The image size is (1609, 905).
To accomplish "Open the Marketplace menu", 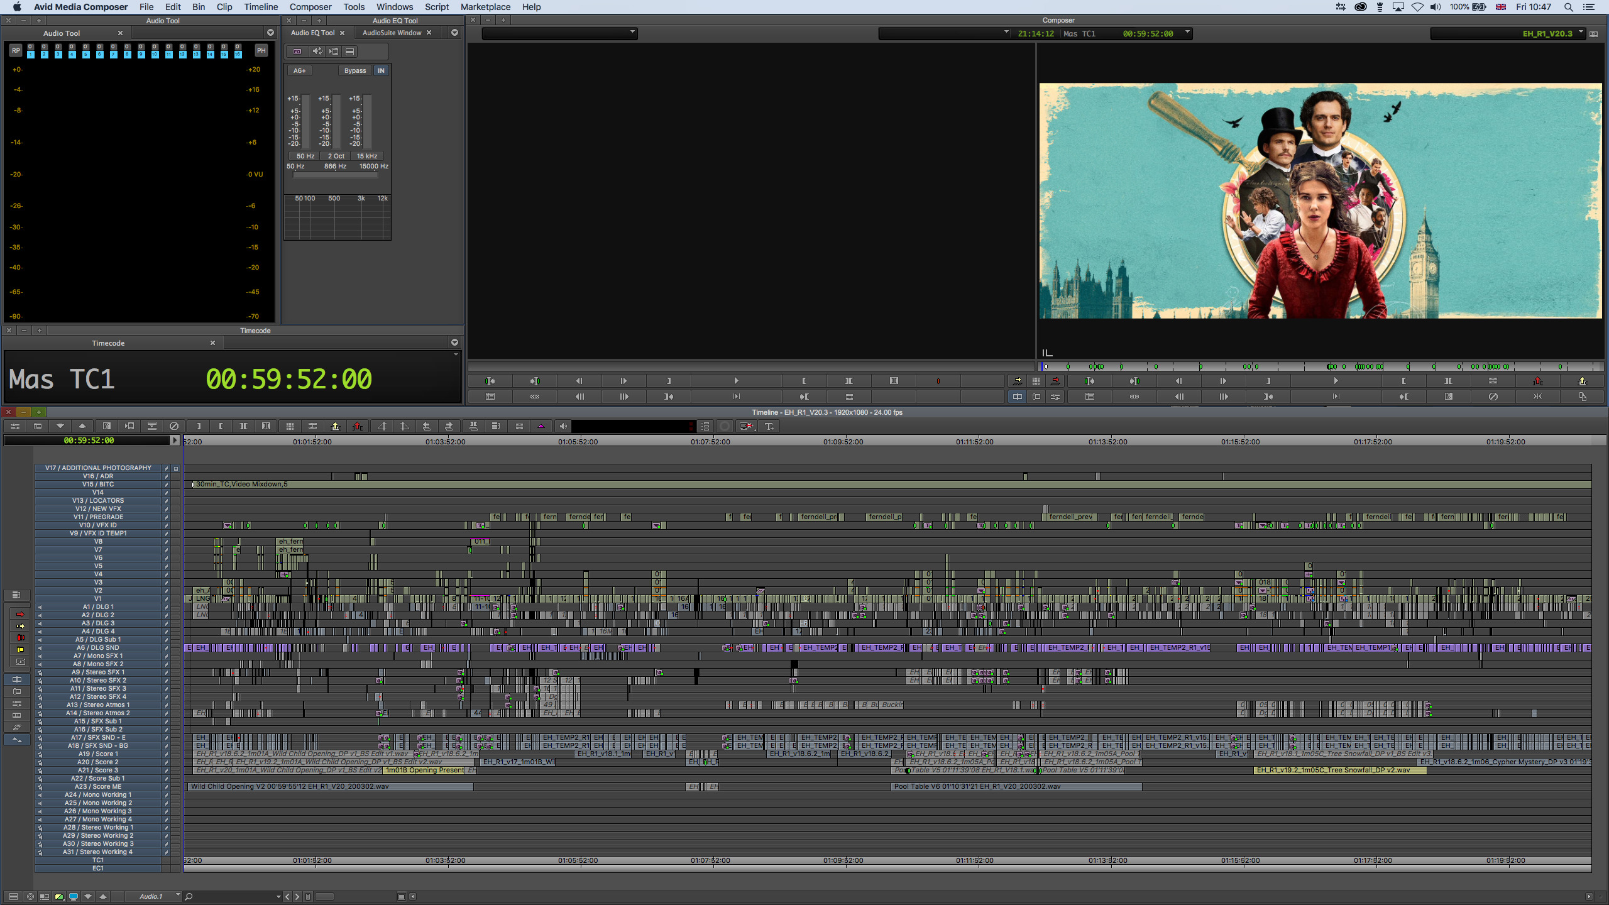I will [485, 7].
